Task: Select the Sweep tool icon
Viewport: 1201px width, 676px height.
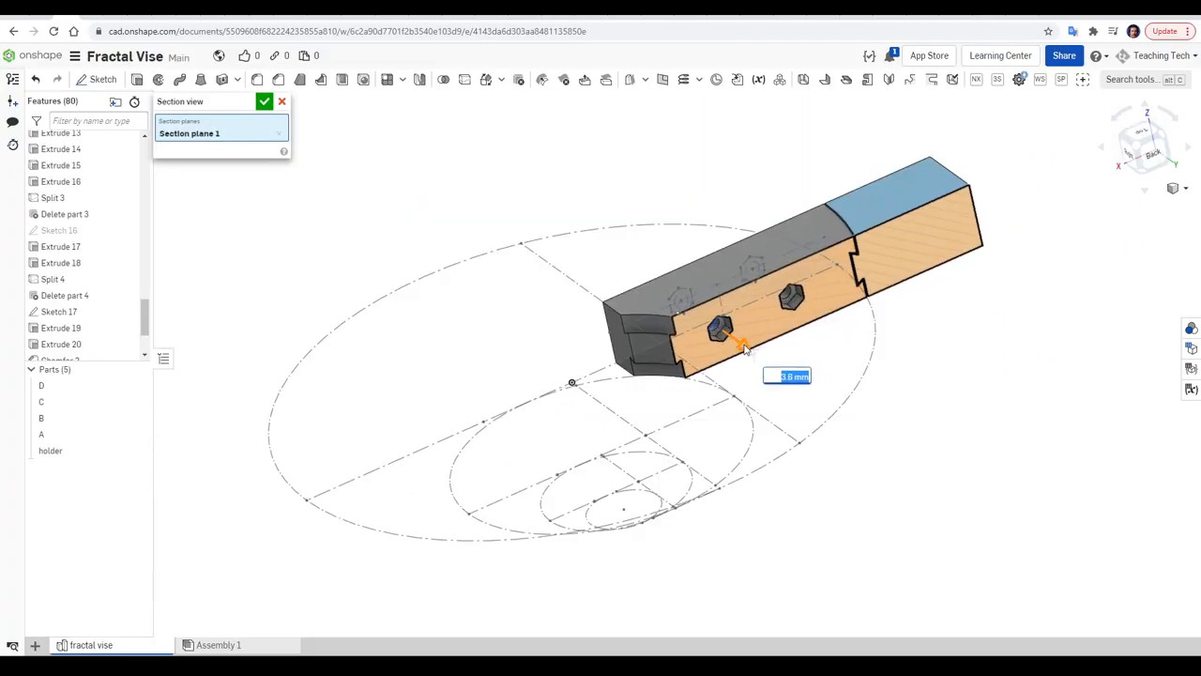Action: [x=179, y=80]
